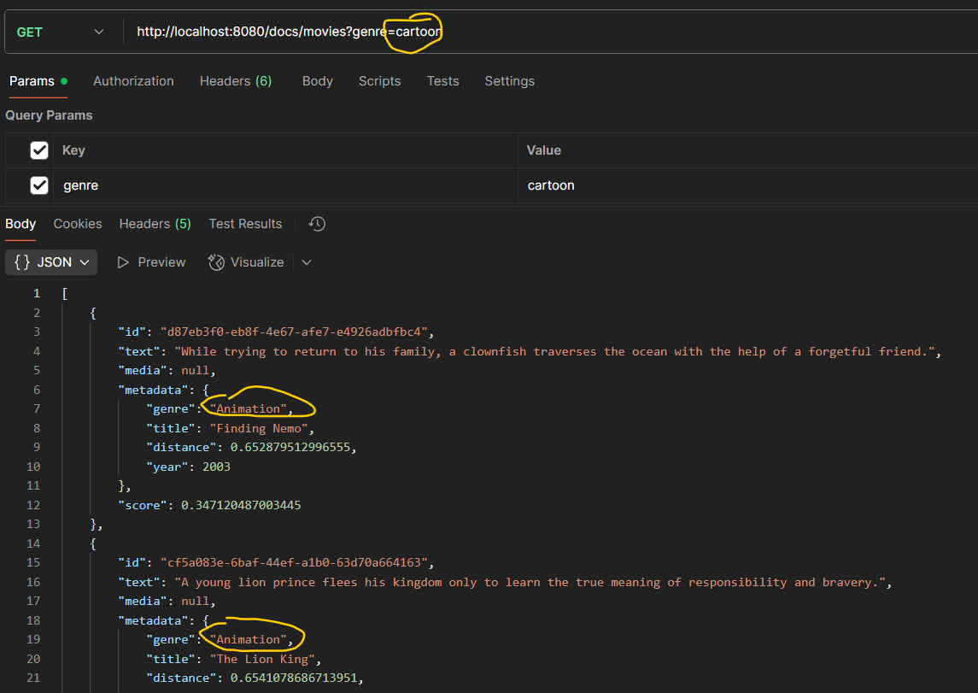The width and height of the screenshot is (978, 693).
Task: Click the curly braces JSON format icon
Action: click(x=22, y=262)
